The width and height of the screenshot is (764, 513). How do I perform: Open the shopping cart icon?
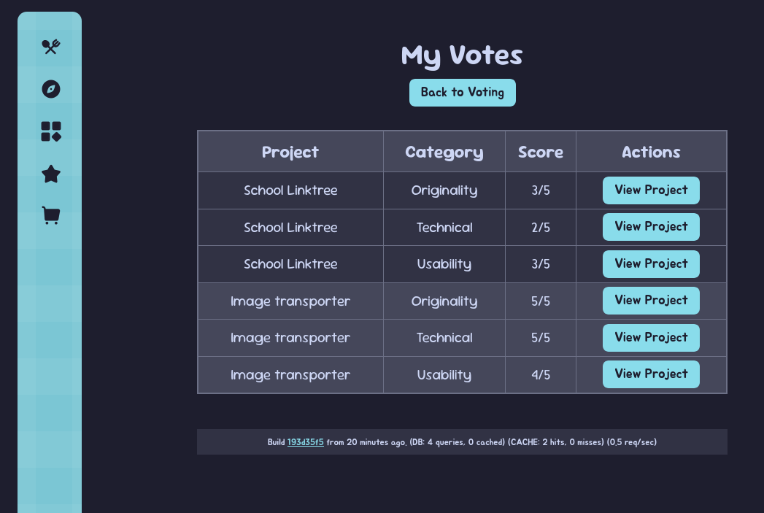pyautogui.click(x=50, y=216)
